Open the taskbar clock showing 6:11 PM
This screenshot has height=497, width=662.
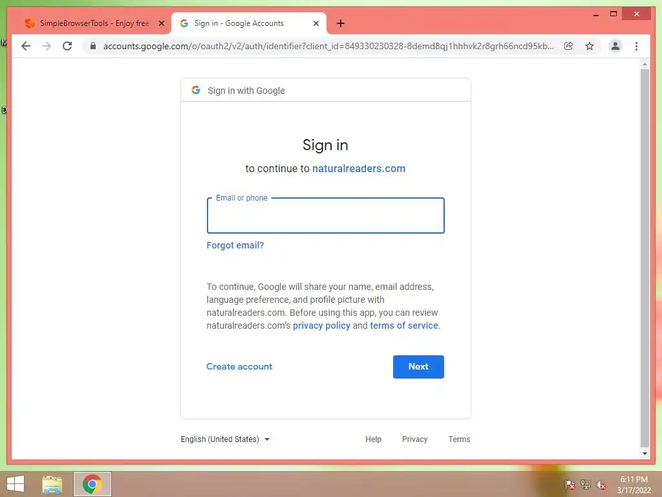(x=634, y=485)
